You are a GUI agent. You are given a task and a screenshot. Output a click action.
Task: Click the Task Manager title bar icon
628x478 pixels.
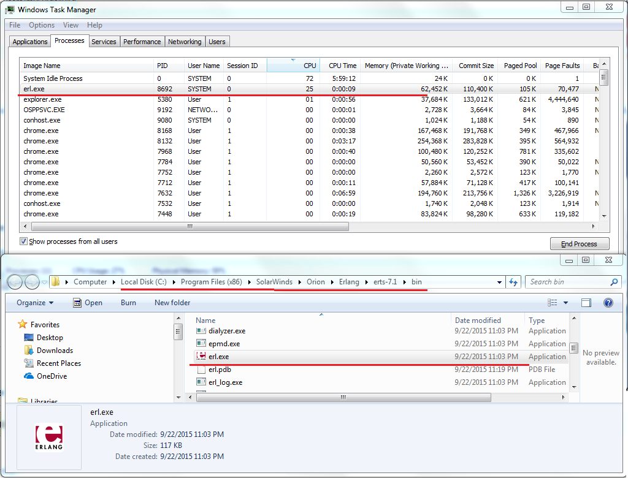(x=10, y=9)
